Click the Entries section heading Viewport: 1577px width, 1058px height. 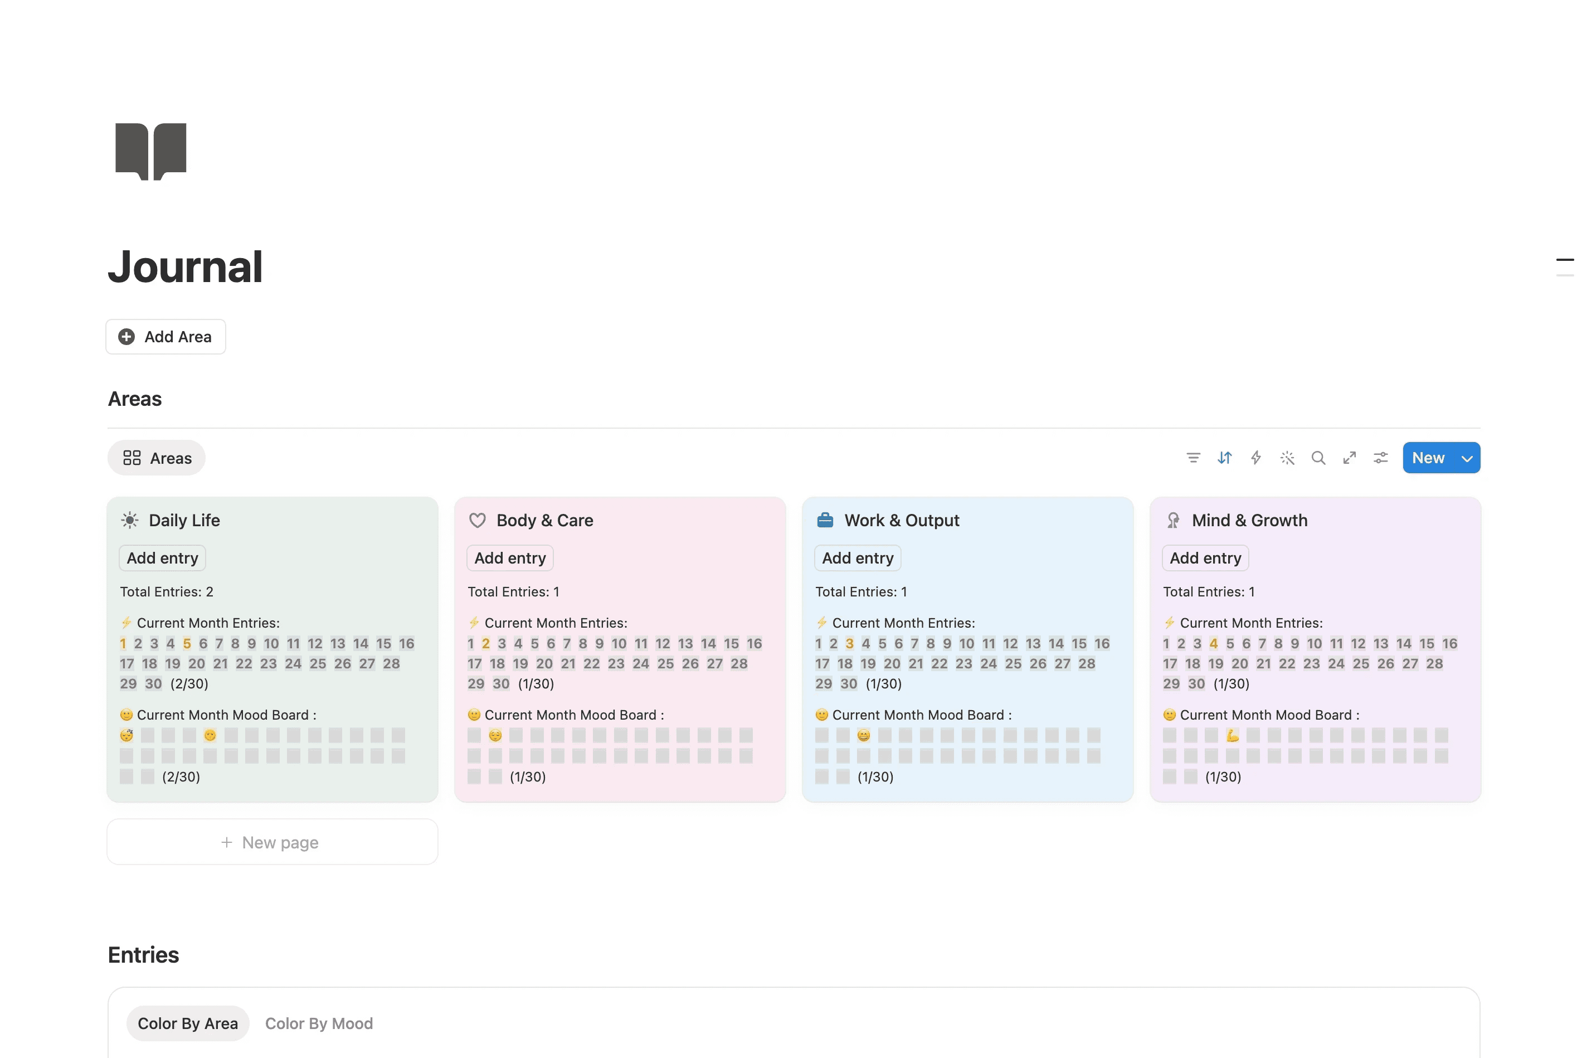[144, 955]
